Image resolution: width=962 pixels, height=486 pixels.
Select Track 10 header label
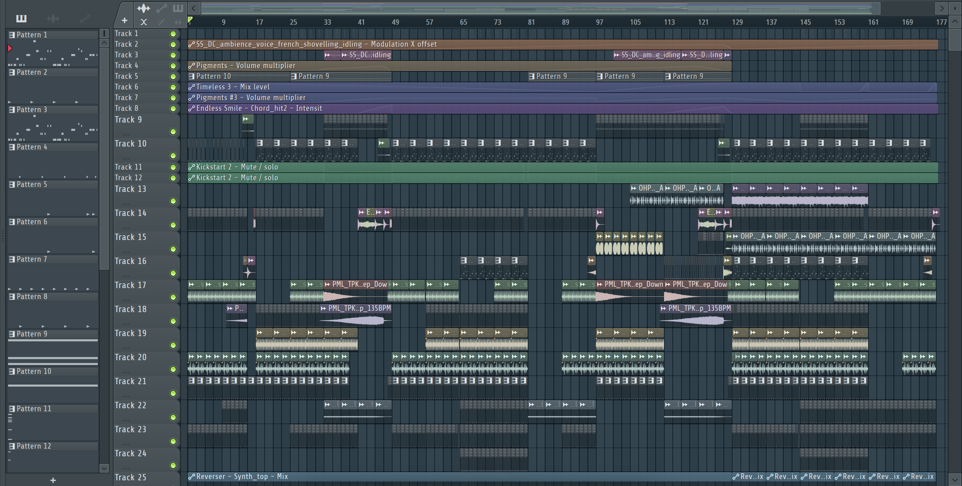(x=130, y=144)
